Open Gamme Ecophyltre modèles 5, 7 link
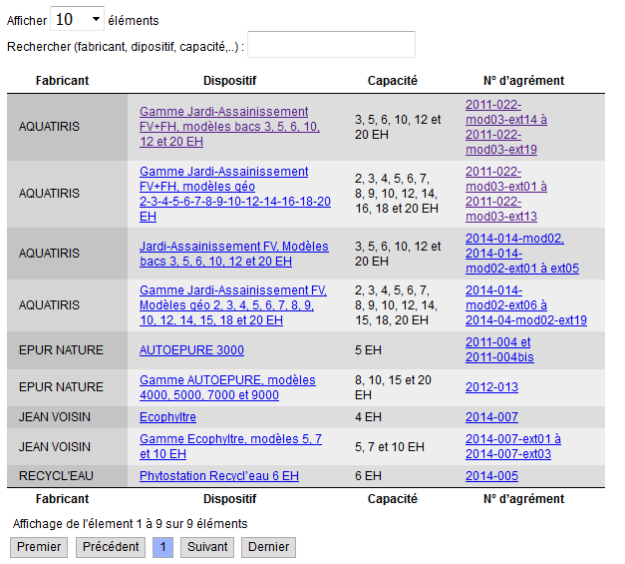Image resolution: width=625 pixels, height=564 pixels. tap(231, 446)
